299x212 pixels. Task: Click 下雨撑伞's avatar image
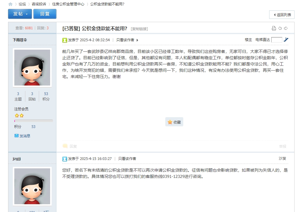(x=32, y=67)
